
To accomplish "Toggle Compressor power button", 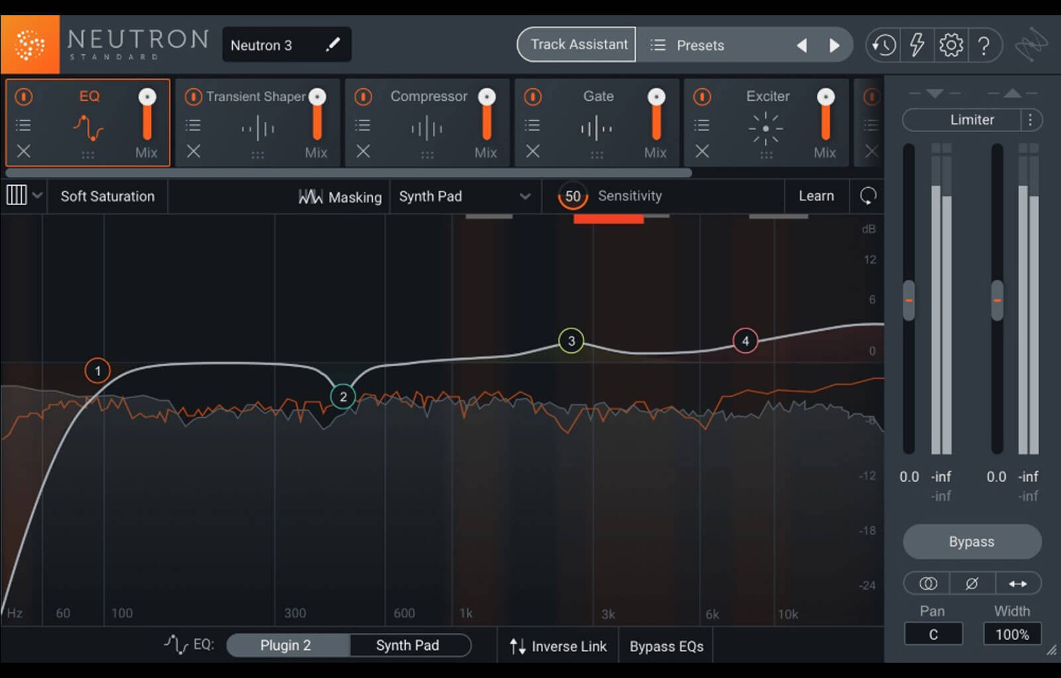I will pos(363,97).
